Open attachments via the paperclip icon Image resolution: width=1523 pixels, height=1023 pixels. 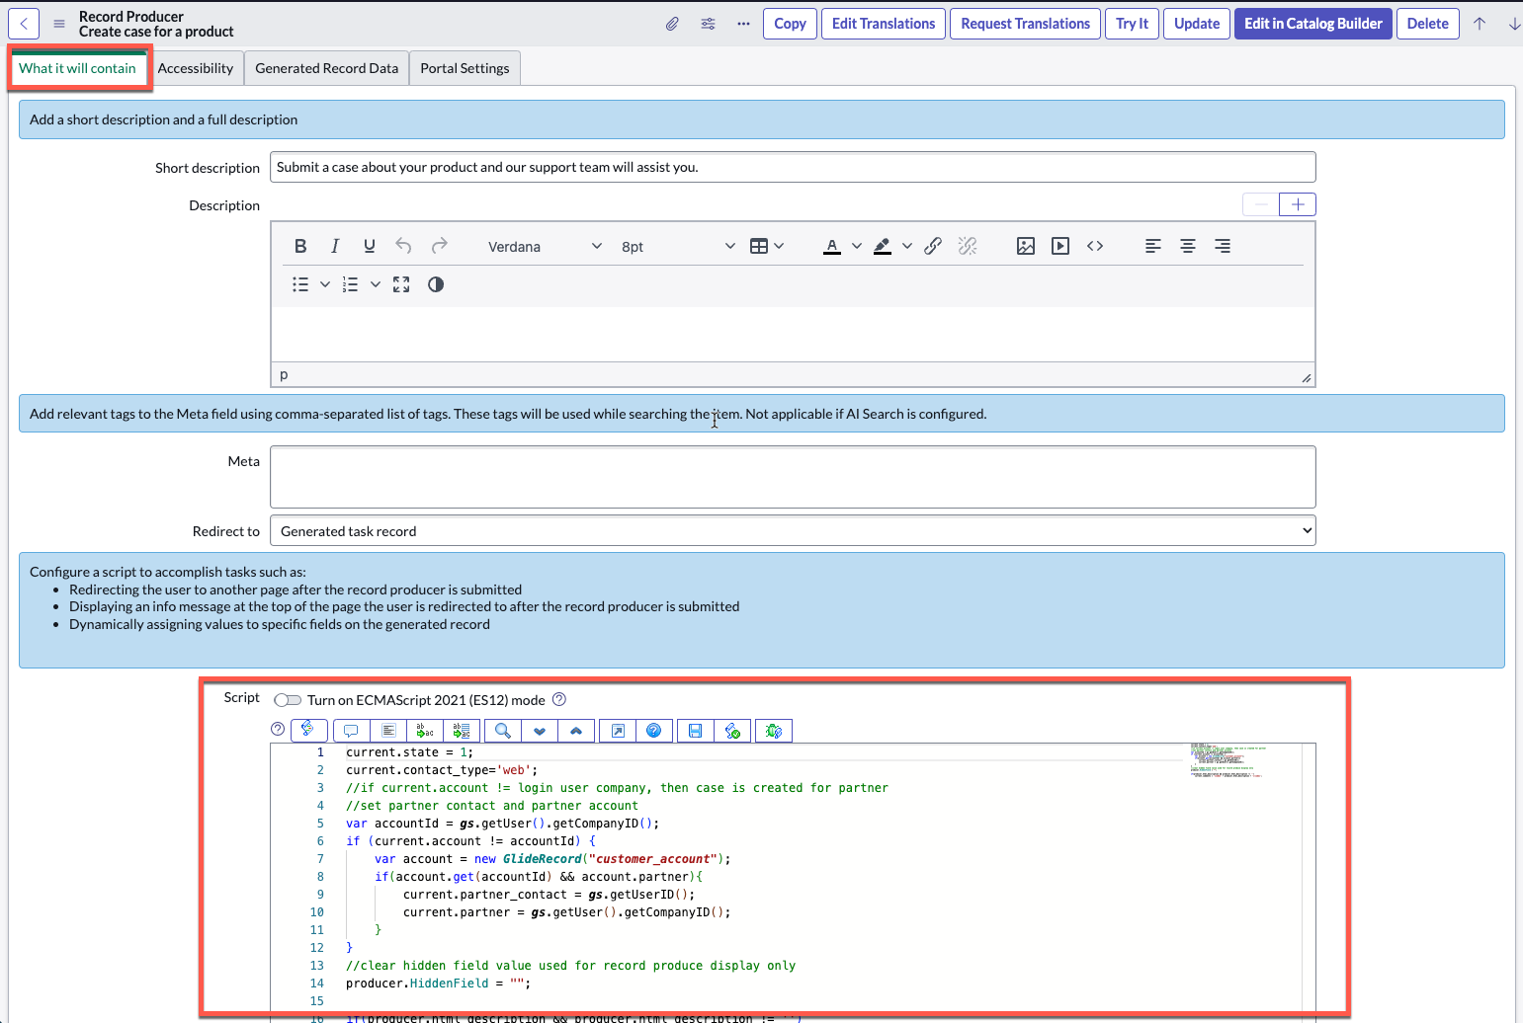point(672,24)
